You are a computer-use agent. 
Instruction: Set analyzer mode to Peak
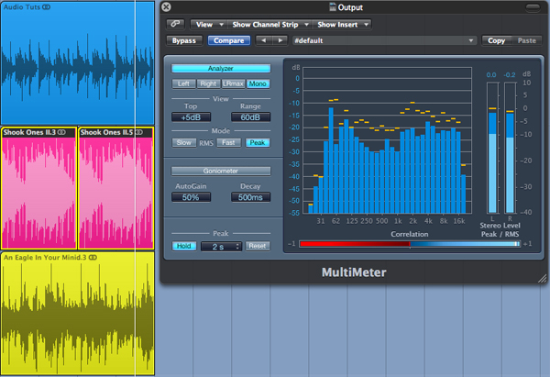258,142
